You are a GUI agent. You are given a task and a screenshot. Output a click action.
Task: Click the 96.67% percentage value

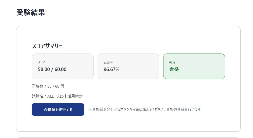tap(112, 69)
